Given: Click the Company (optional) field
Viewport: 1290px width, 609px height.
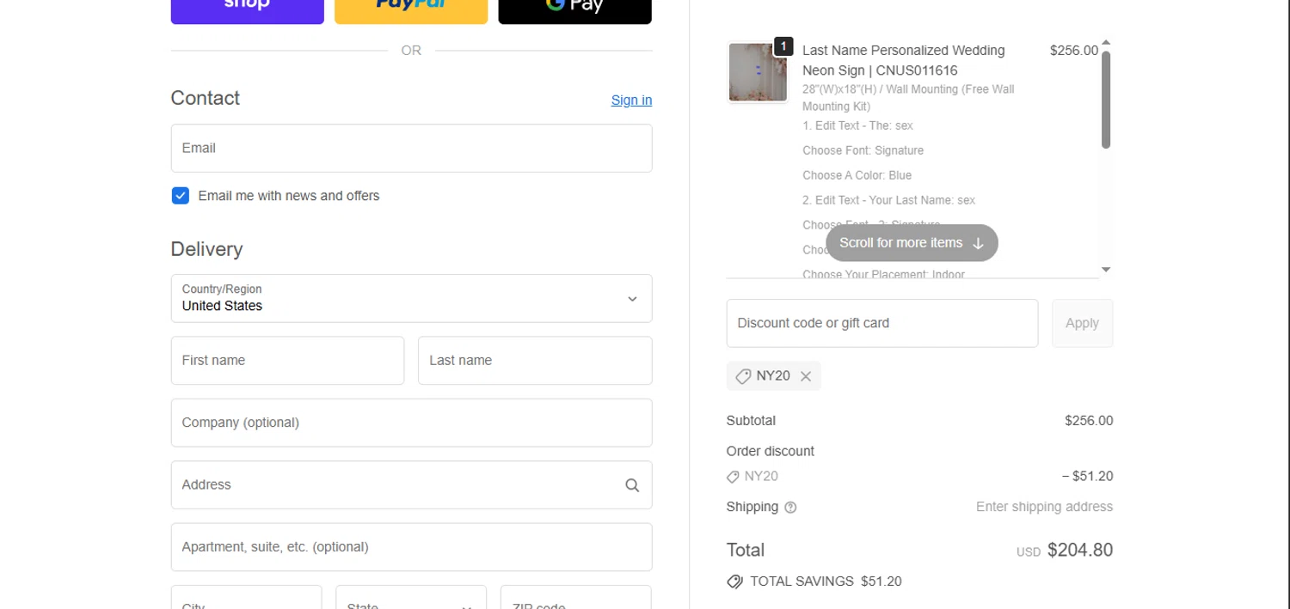Looking at the screenshot, I should tap(411, 423).
